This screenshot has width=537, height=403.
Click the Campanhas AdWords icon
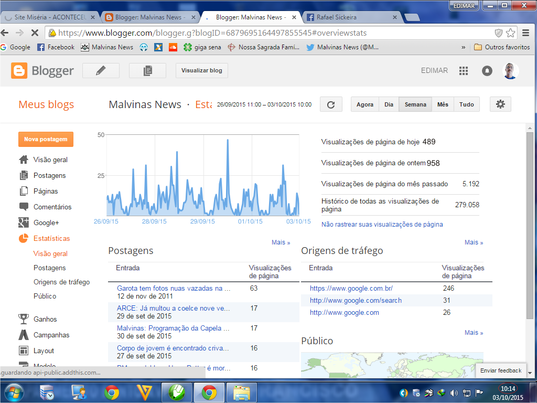pos(24,335)
